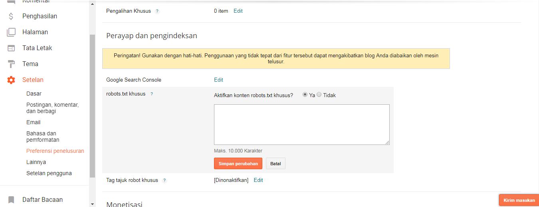Open Tema in the sidebar
Screen dimensions: 539x207
click(30, 64)
